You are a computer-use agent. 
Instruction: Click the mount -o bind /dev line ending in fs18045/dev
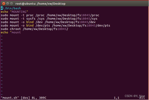pyautogui.click(x=48, y=22)
